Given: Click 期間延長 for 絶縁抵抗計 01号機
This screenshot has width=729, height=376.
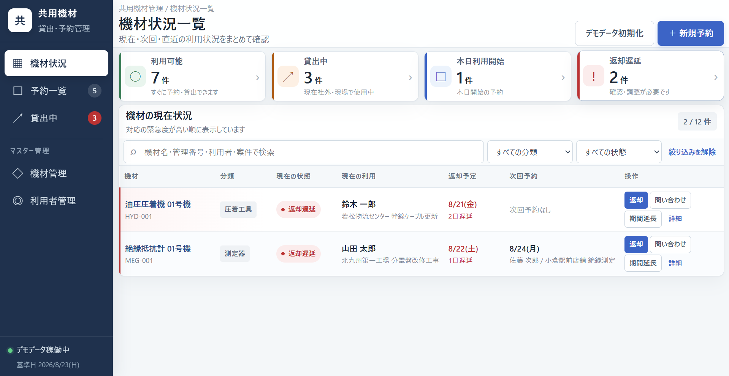Looking at the screenshot, I should pyautogui.click(x=643, y=263).
